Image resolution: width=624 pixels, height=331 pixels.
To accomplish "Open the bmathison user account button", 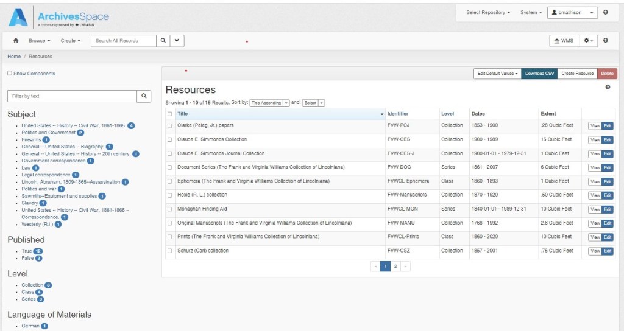I will pyautogui.click(x=566, y=12).
